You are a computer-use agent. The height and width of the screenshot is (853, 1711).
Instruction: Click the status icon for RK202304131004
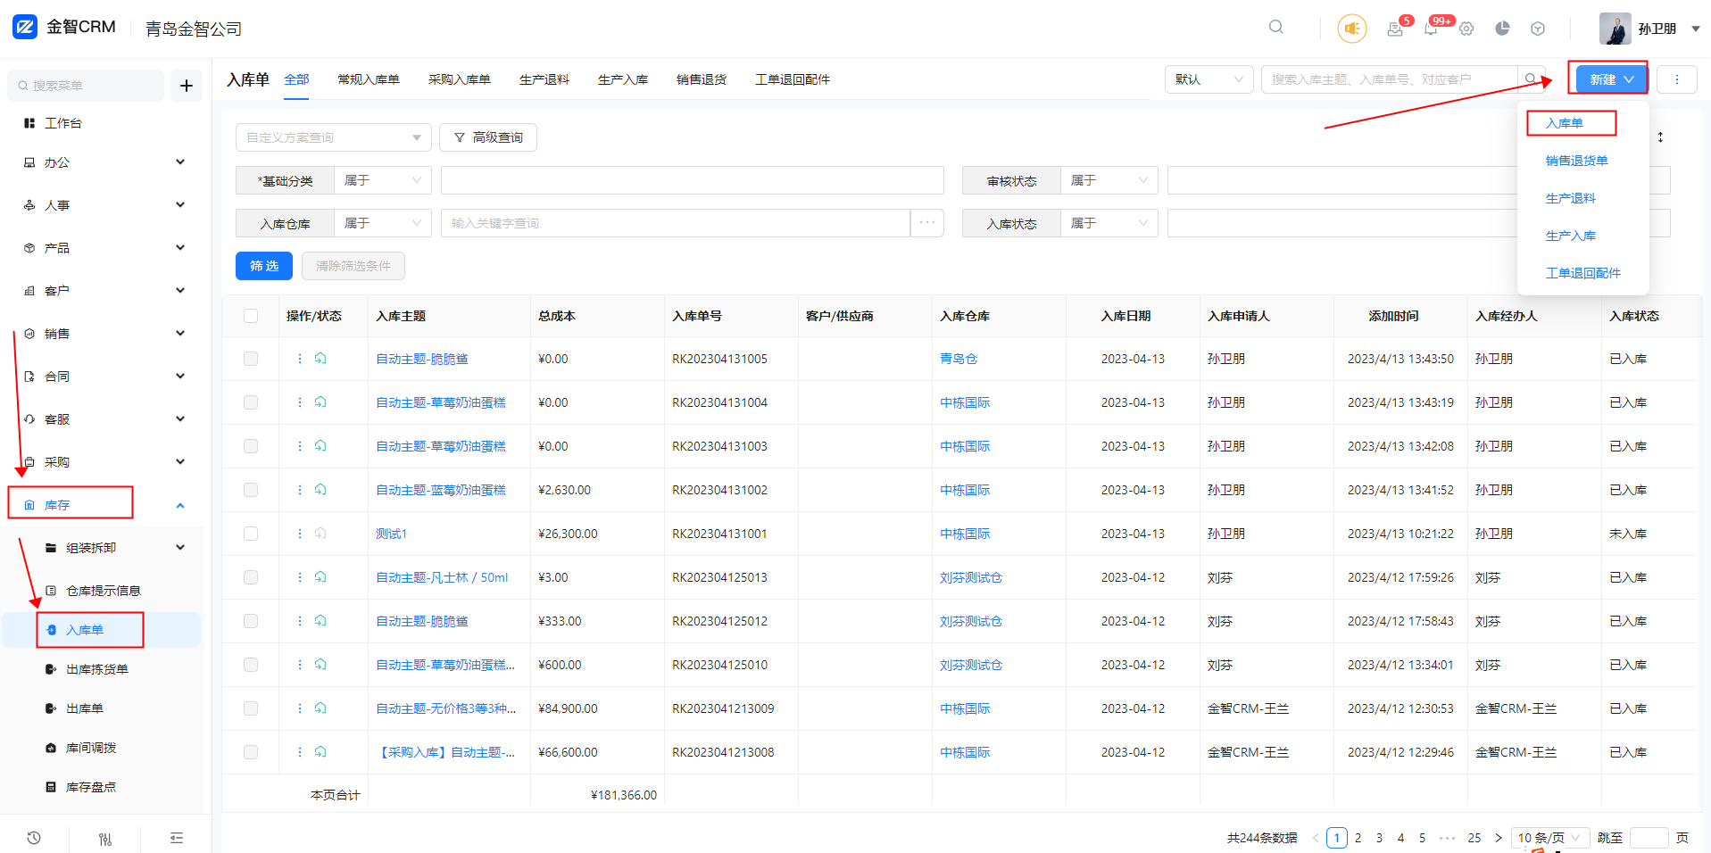320,402
